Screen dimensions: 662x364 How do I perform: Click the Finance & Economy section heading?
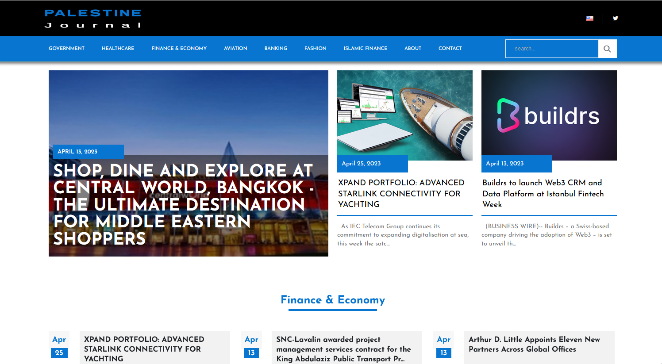[333, 300]
